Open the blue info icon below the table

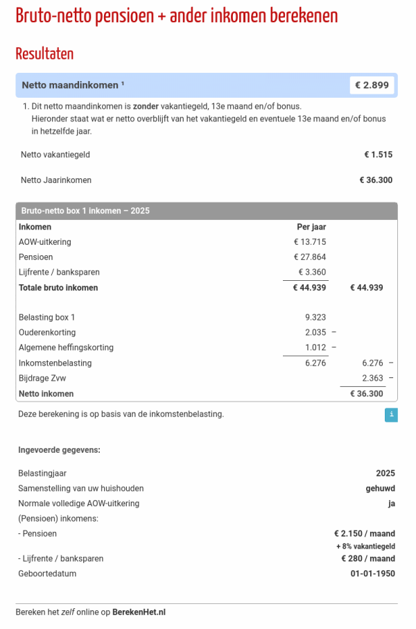392,415
